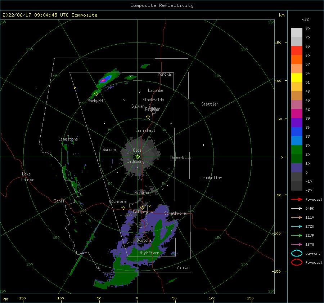Click the dBZ legend heading

point(305,19)
